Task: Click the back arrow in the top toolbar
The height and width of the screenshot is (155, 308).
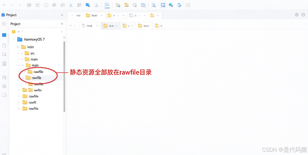Action: pyautogui.click(x=4, y=5)
